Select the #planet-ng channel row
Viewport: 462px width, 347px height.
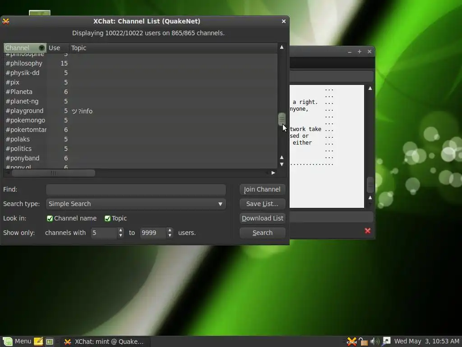tap(140, 101)
